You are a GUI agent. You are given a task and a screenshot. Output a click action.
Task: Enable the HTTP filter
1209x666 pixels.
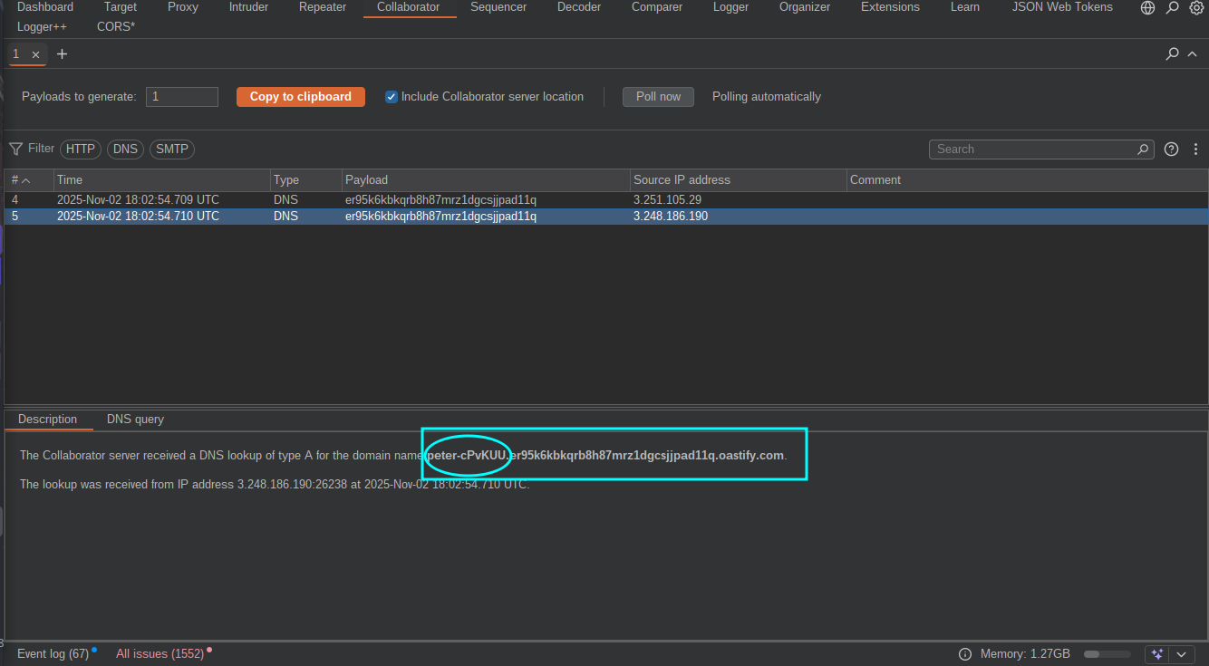tap(80, 149)
